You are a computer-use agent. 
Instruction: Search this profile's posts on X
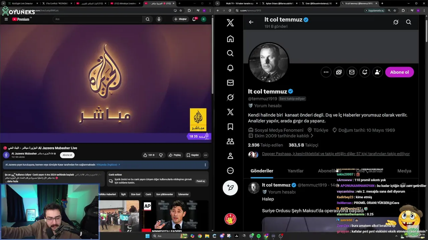408,22
